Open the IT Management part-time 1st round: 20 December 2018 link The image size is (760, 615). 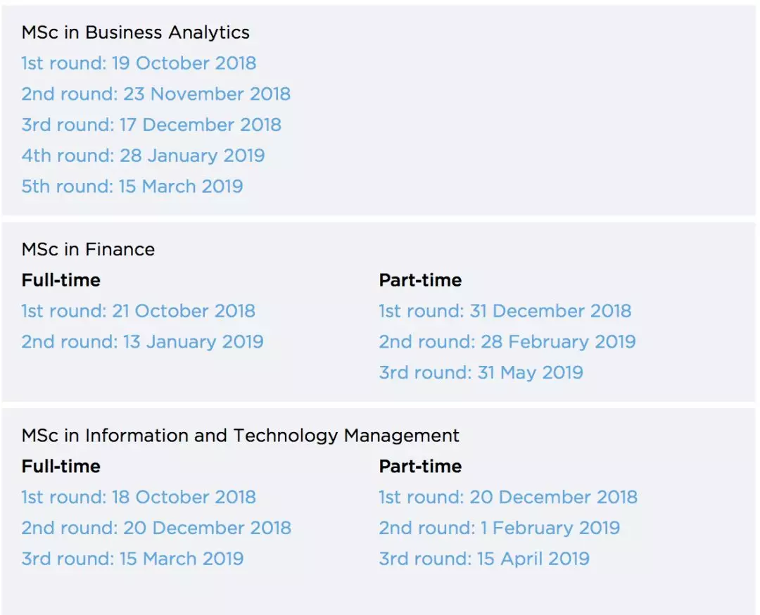(507, 497)
